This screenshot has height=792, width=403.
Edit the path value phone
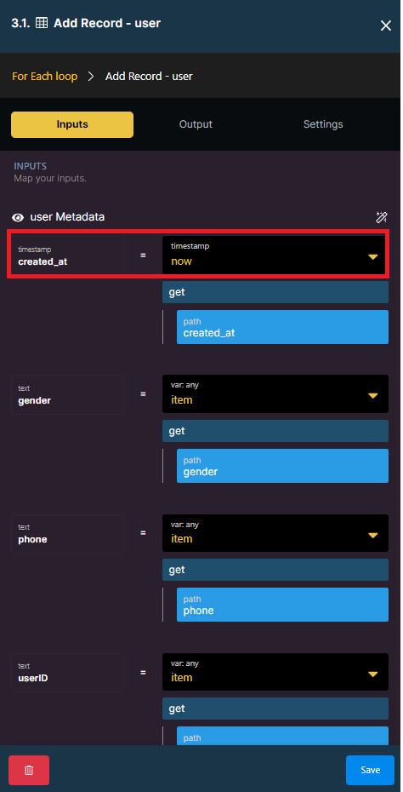[282, 605]
